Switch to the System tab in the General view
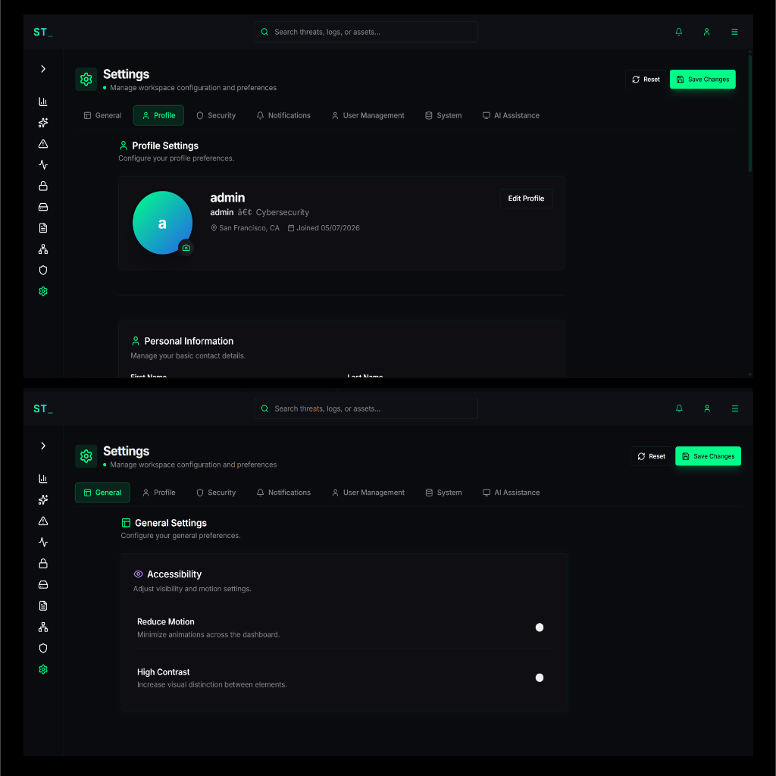 (x=443, y=493)
